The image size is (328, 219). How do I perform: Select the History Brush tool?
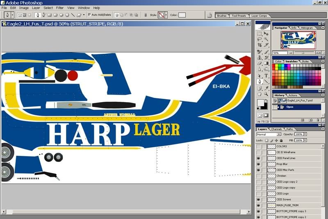coord(266,57)
